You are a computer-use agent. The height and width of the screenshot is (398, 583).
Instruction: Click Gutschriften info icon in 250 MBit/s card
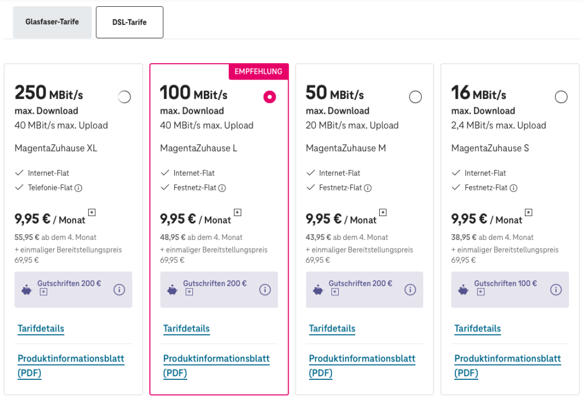coord(119,289)
